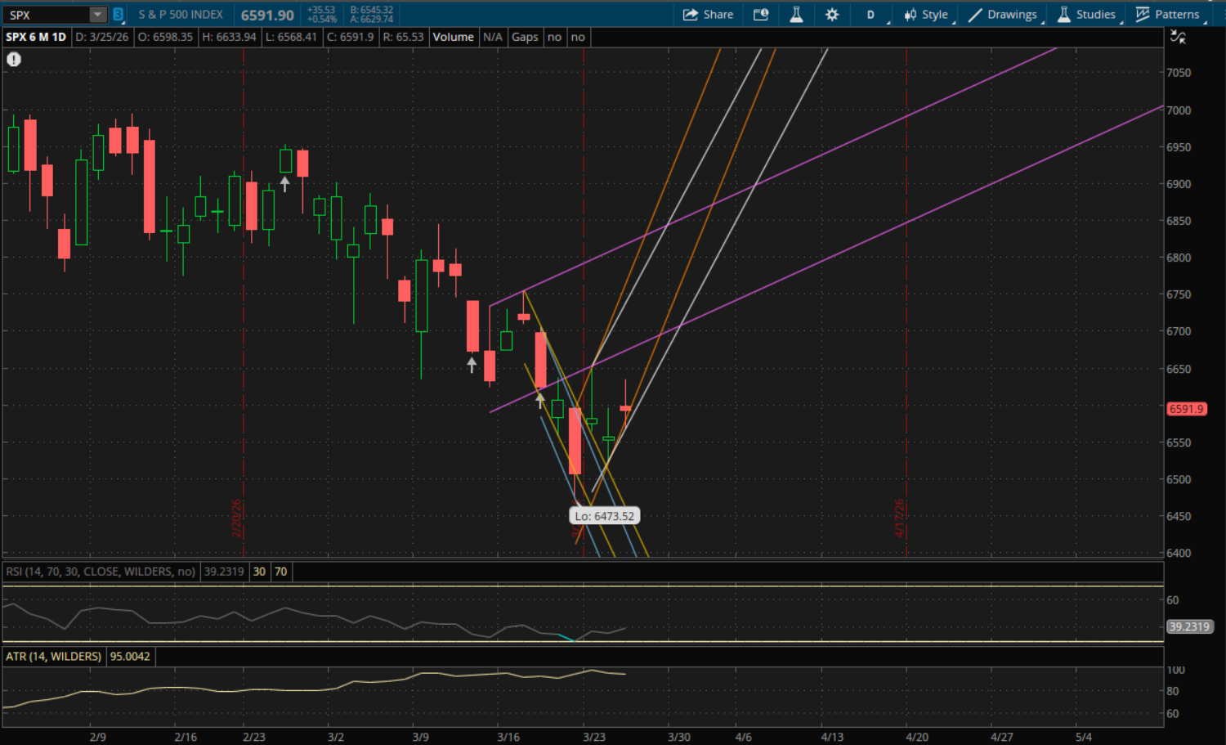The height and width of the screenshot is (745, 1226).
Task: Open Edit Studies flask icon
Action: (796, 15)
